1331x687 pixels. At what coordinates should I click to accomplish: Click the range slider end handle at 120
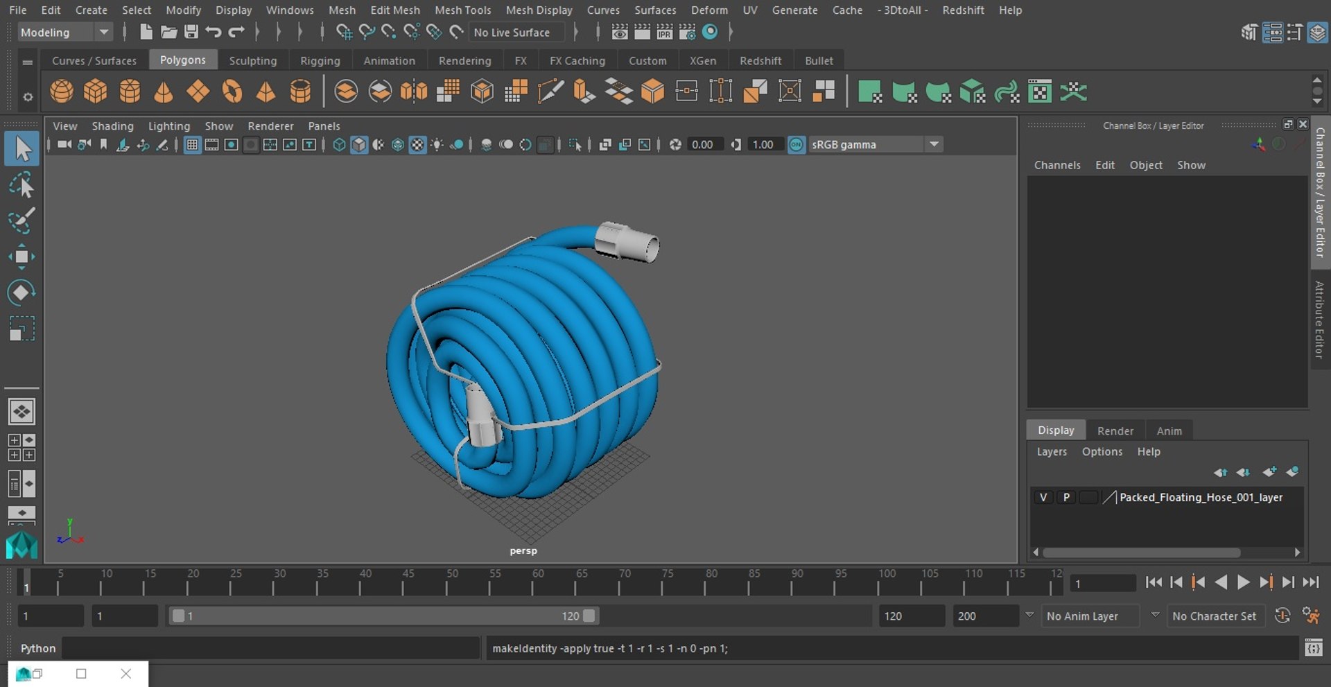pyautogui.click(x=589, y=616)
